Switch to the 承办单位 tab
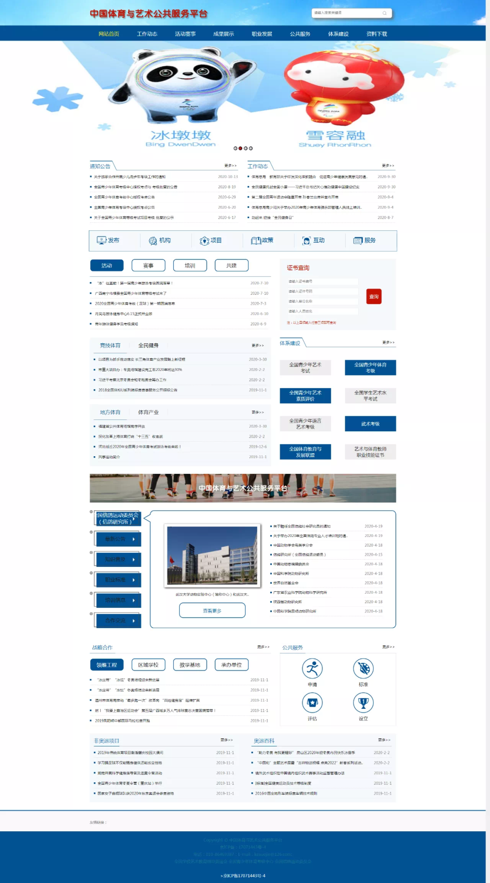The height and width of the screenshot is (883, 490). pos(231,665)
